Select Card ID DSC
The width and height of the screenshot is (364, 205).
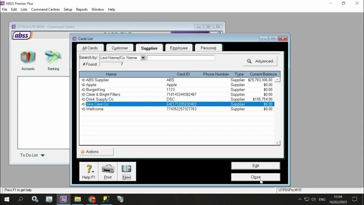pos(171,99)
